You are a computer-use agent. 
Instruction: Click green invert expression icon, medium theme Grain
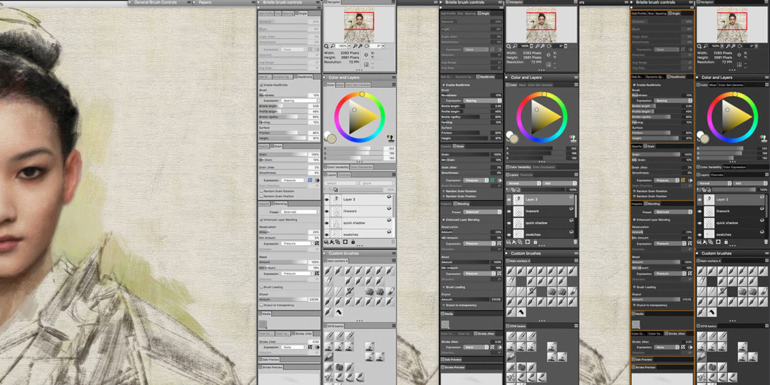tap(492, 180)
